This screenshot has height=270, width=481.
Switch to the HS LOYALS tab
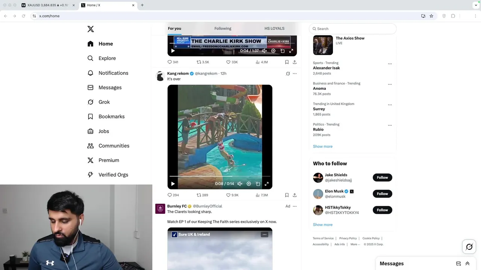(x=274, y=28)
